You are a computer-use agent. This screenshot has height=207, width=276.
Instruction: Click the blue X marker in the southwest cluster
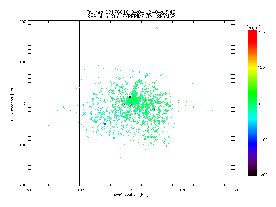coord(105,124)
